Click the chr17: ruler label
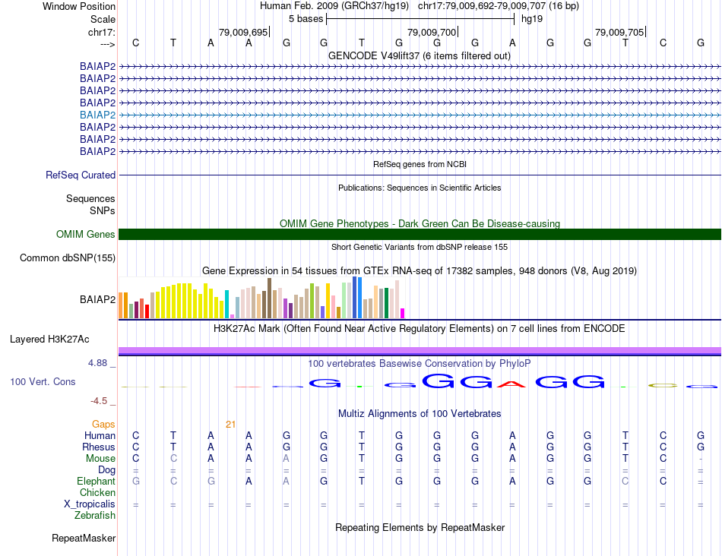Viewport: 722px width, 556px height. click(x=102, y=32)
